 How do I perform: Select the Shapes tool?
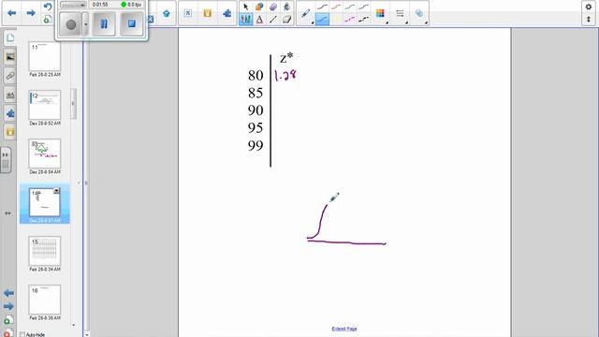click(x=259, y=7)
